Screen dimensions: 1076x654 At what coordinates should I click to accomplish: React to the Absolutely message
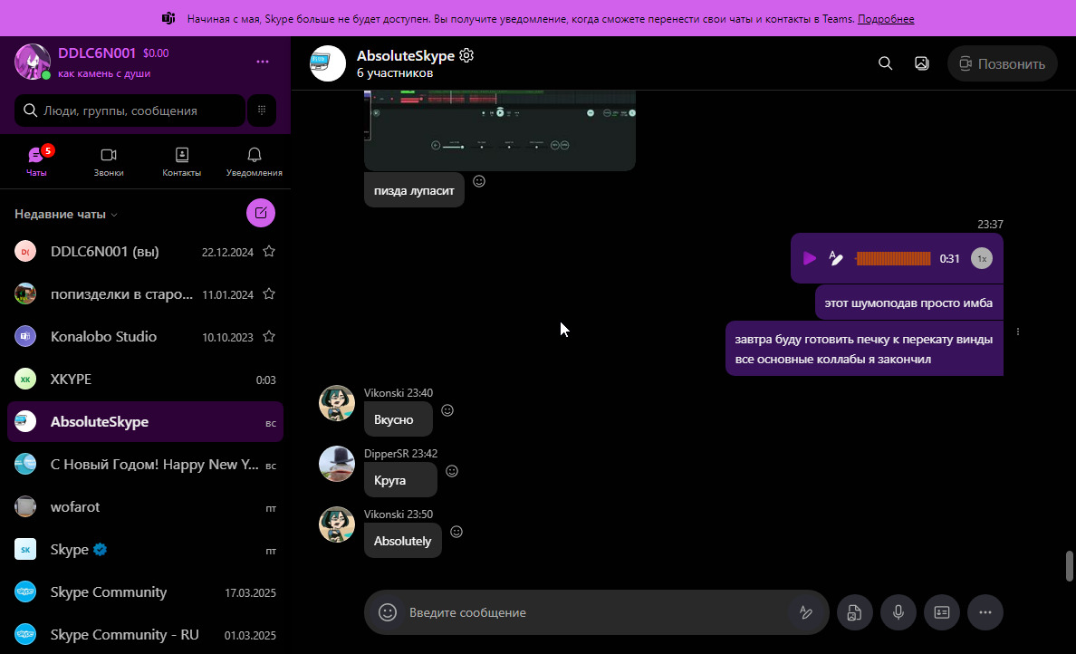click(x=456, y=532)
